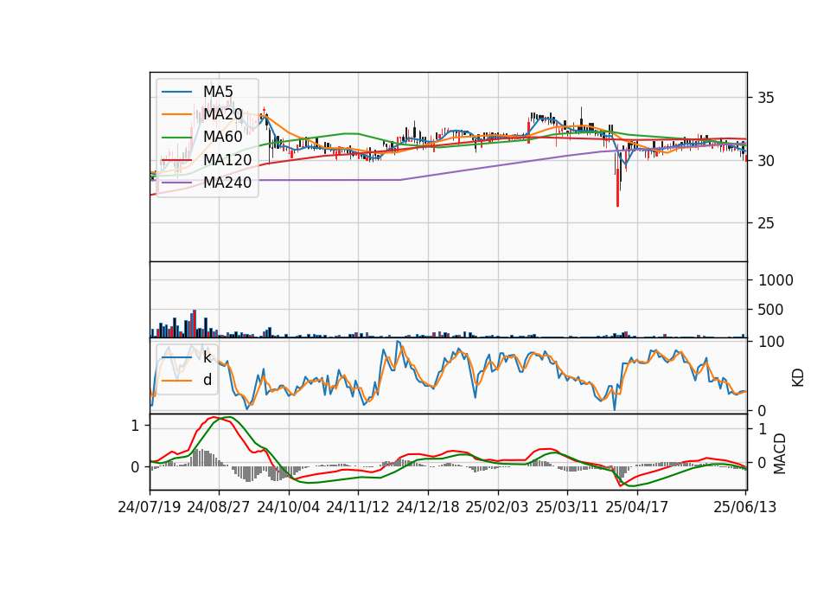Click the left MACD axis value 1
Viewport: 830px width, 597px height.
(x=135, y=426)
